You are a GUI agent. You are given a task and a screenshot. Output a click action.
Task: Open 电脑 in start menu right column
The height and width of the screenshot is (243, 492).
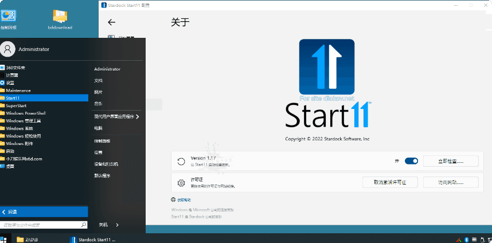click(98, 128)
